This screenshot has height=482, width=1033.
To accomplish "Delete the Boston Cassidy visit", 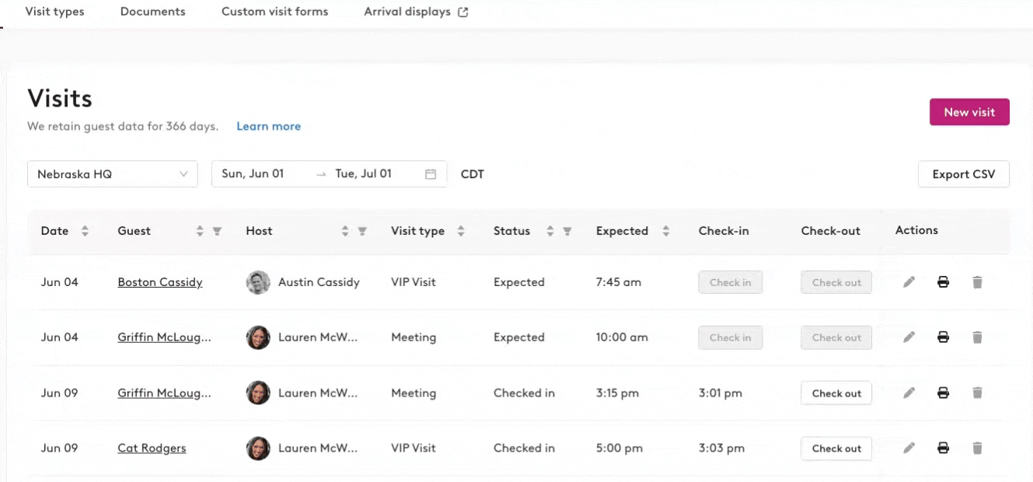I will pos(977,282).
